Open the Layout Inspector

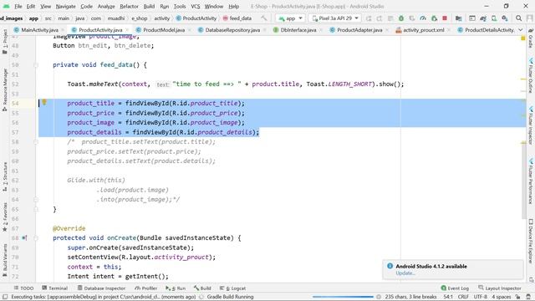(x=500, y=288)
